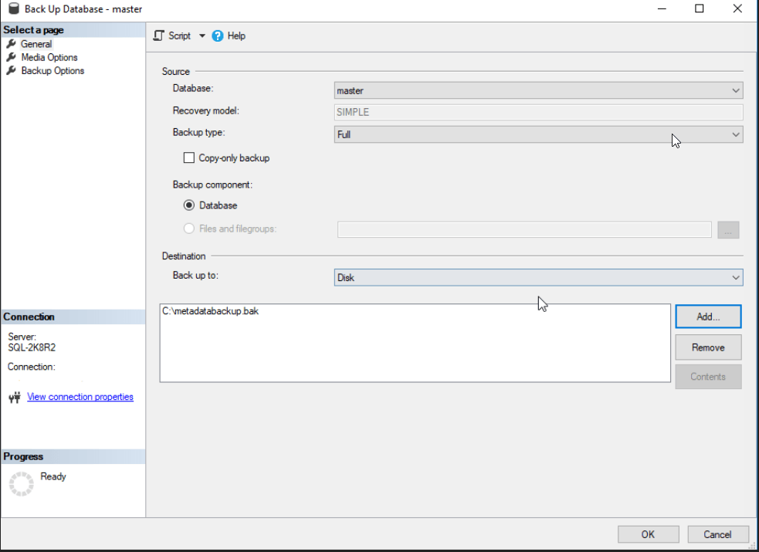Confirm the backup with OK
This screenshot has width=759, height=552.
click(x=648, y=534)
